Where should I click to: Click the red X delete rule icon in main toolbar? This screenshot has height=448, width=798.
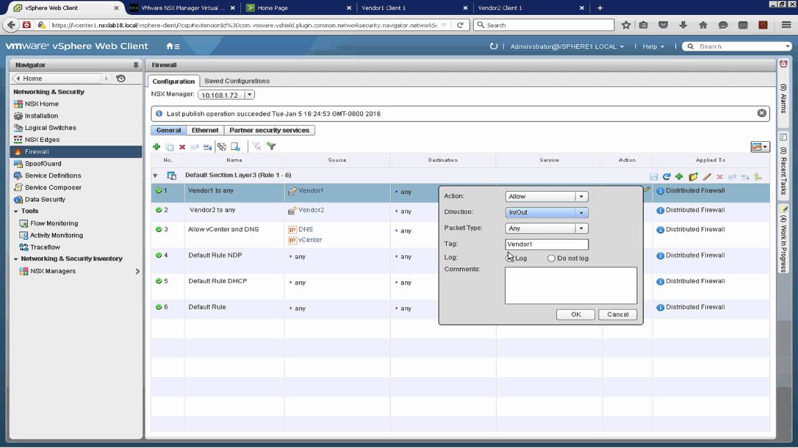pyautogui.click(x=182, y=147)
